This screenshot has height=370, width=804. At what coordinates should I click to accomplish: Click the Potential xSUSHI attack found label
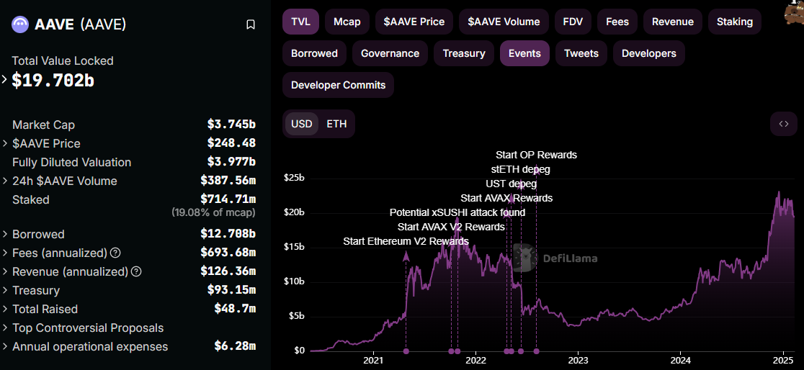coord(457,212)
